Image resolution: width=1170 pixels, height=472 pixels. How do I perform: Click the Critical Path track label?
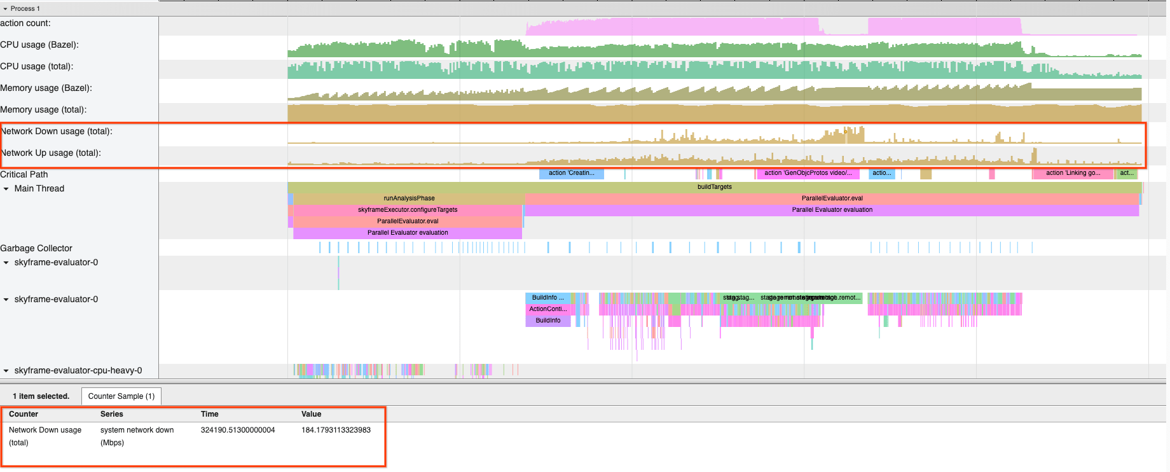(24, 175)
